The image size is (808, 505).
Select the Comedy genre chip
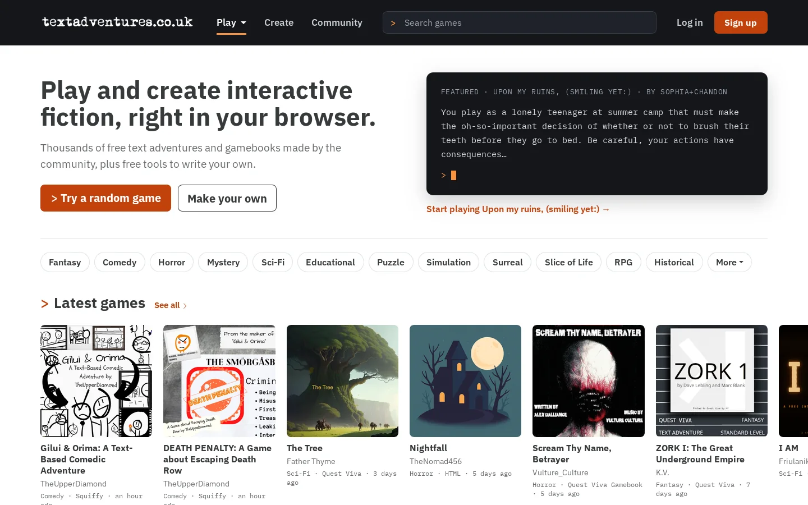[x=120, y=262]
